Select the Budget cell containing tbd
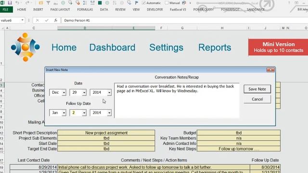This screenshot has height=173, width=308. click(x=239, y=133)
